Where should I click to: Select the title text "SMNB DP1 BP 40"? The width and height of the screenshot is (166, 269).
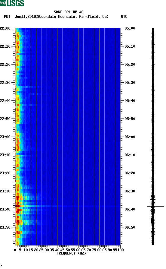click(69, 12)
